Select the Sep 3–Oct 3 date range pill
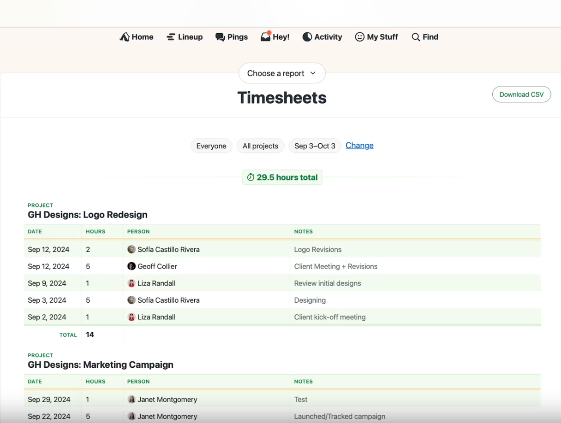The width and height of the screenshot is (561, 423). (315, 146)
